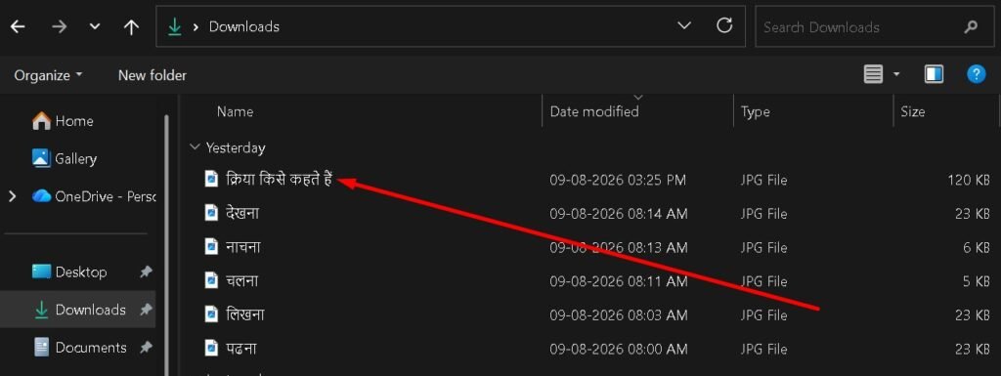Viewport: 1001px width, 376px height.
Task: Open Home in navigation pane
Action: coord(62,120)
